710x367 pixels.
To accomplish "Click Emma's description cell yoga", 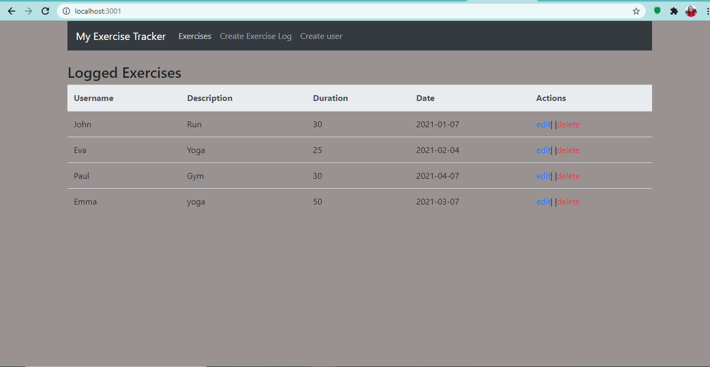I will tap(196, 202).
